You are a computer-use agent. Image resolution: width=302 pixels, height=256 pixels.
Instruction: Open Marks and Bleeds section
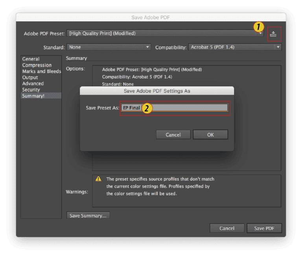pos(42,71)
